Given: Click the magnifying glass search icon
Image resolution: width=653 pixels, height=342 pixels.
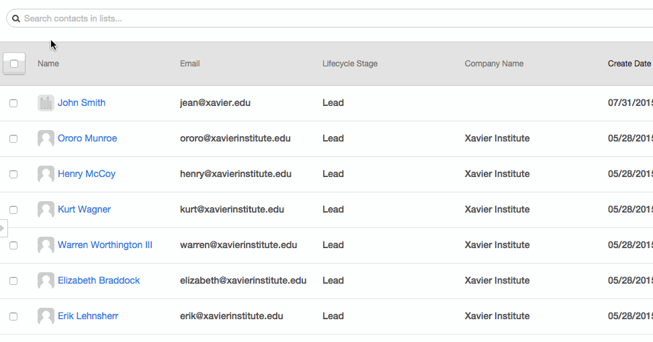Looking at the screenshot, I should (x=16, y=19).
